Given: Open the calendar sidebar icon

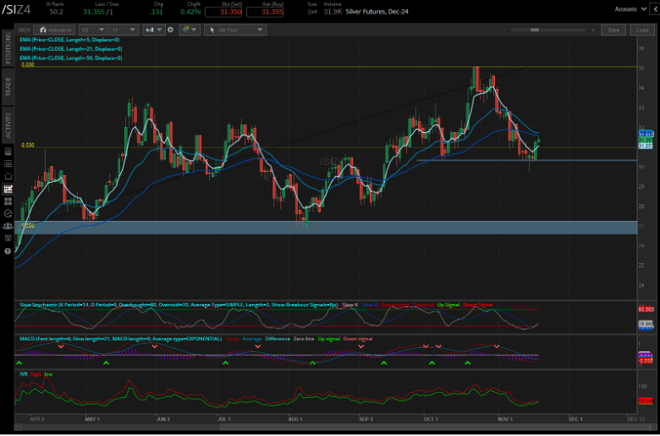Looking at the screenshot, I should pos(8,239).
